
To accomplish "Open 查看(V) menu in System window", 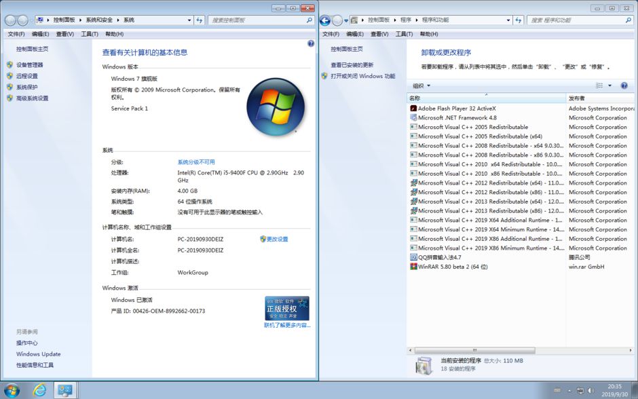I will [65, 34].
